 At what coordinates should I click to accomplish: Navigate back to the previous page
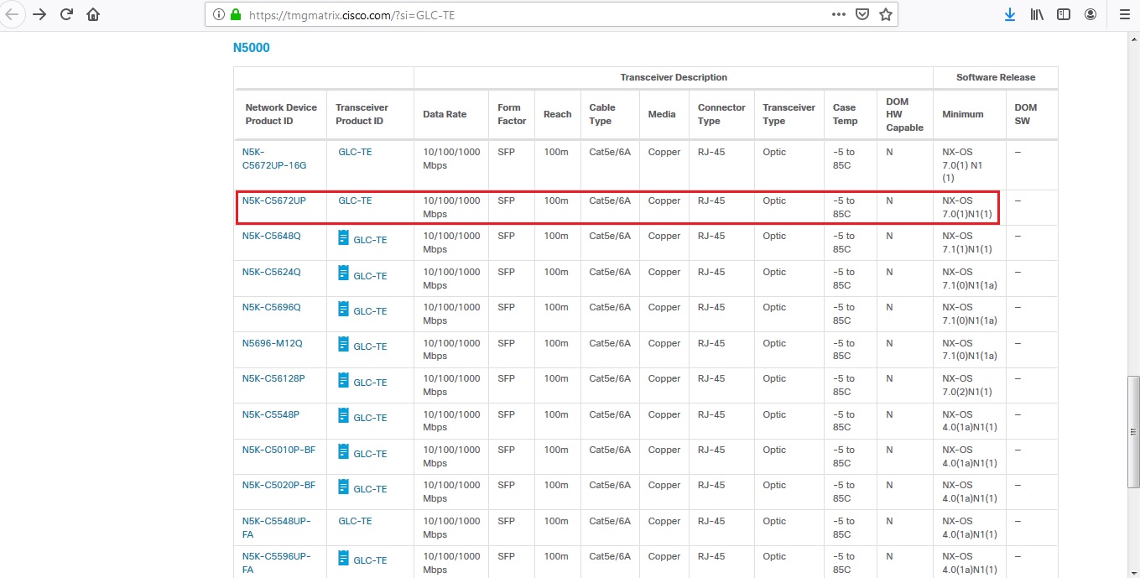[13, 13]
